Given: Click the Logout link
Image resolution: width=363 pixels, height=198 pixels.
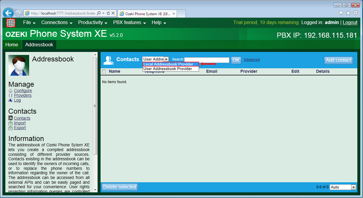Looking at the screenshot, I should coord(350,23).
